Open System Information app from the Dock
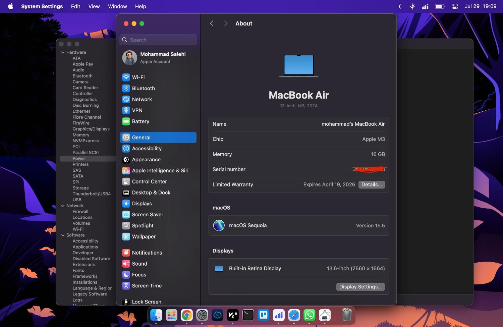Viewport: 503px width, 327px height. [x=325, y=315]
